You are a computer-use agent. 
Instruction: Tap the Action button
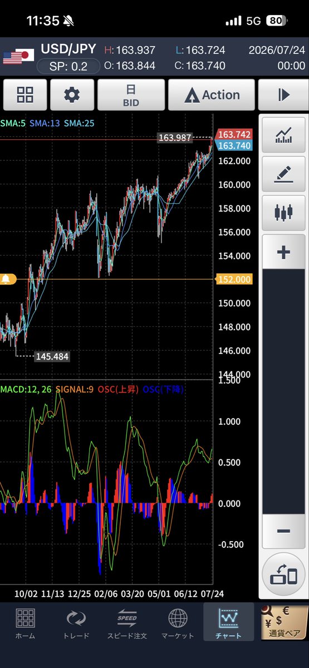[212, 95]
